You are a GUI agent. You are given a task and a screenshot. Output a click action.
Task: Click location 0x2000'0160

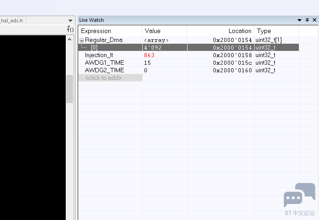coord(232,71)
